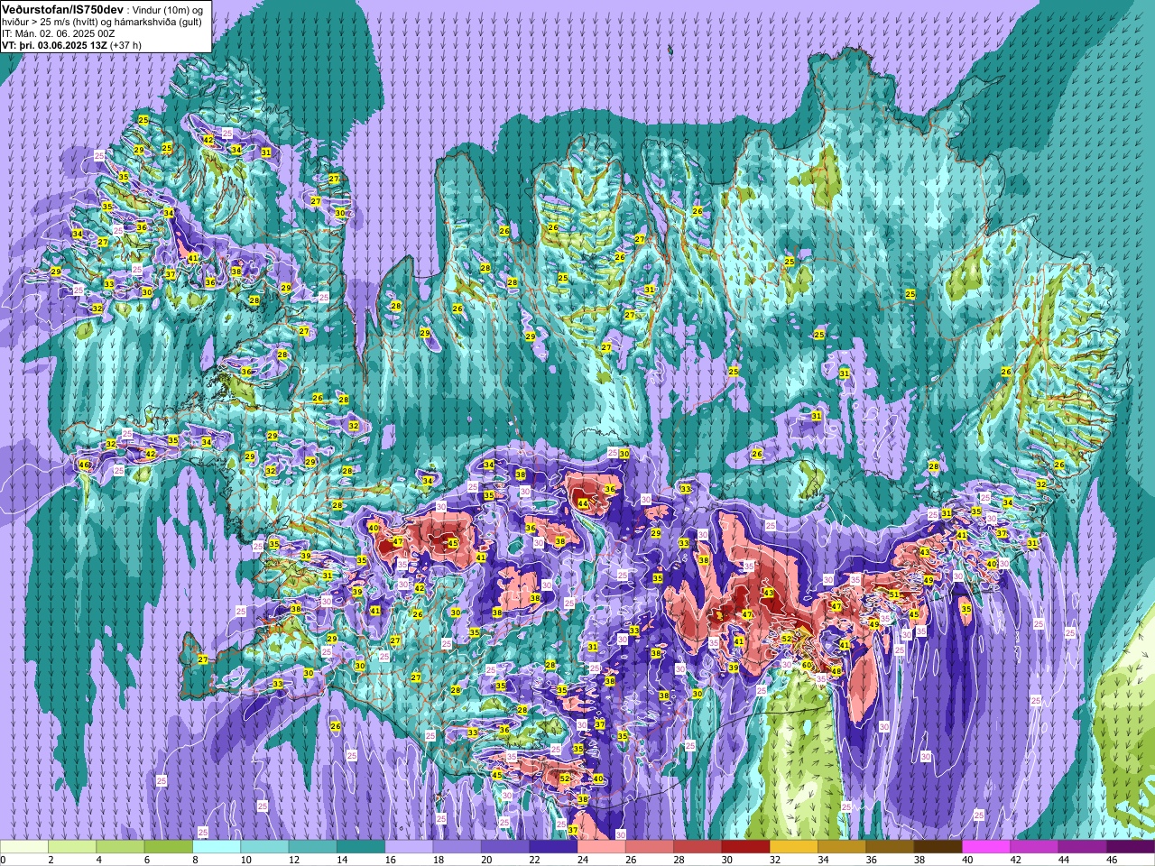1155x866 pixels.
Task: Select the 'IT: Mán. 02. 06. 2025 00Z' line
Action: point(60,32)
